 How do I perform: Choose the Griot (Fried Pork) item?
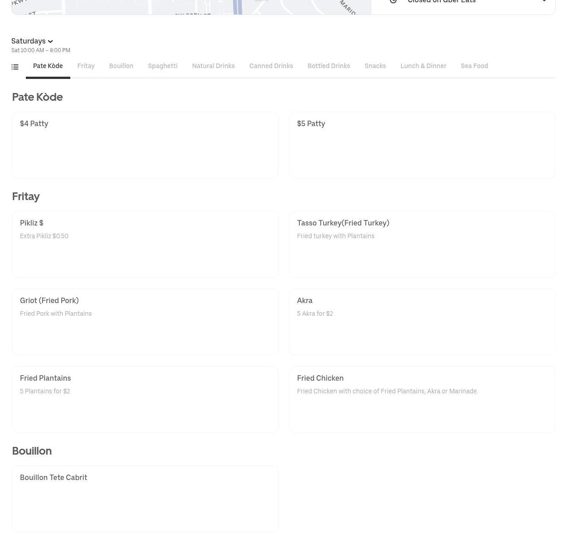click(145, 322)
